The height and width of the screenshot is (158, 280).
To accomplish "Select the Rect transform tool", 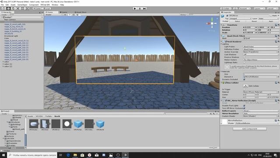I will click(x=22, y=8).
